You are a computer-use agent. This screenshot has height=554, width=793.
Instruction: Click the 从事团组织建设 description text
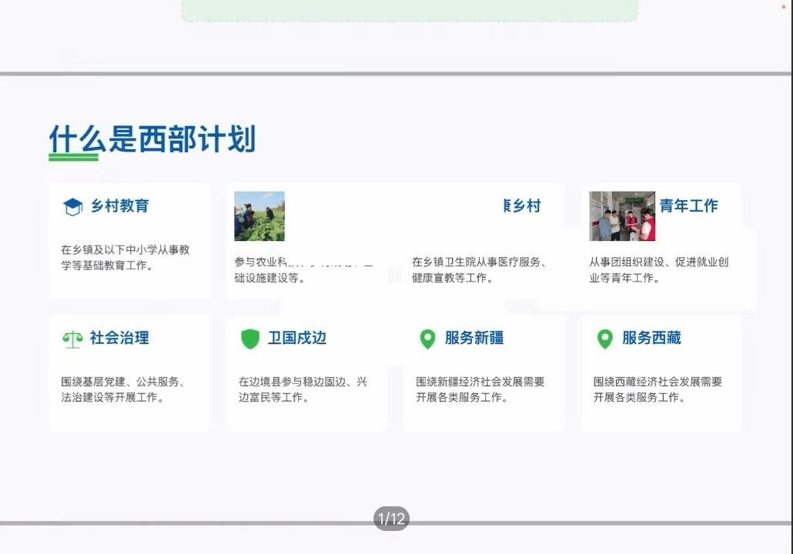tap(658, 269)
